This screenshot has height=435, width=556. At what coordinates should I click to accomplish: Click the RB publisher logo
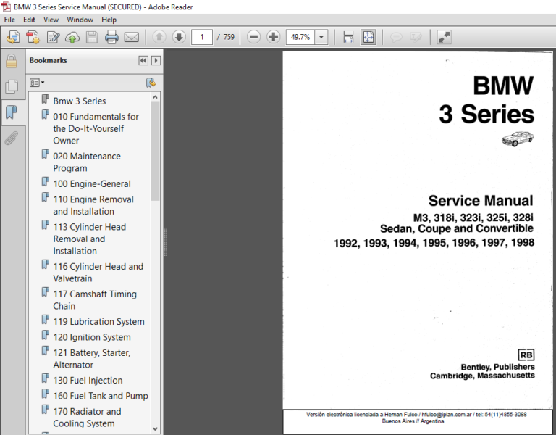(526, 355)
